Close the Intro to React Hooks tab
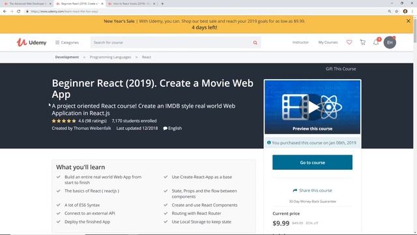The width and height of the screenshot is (417, 235). pos(154,4)
